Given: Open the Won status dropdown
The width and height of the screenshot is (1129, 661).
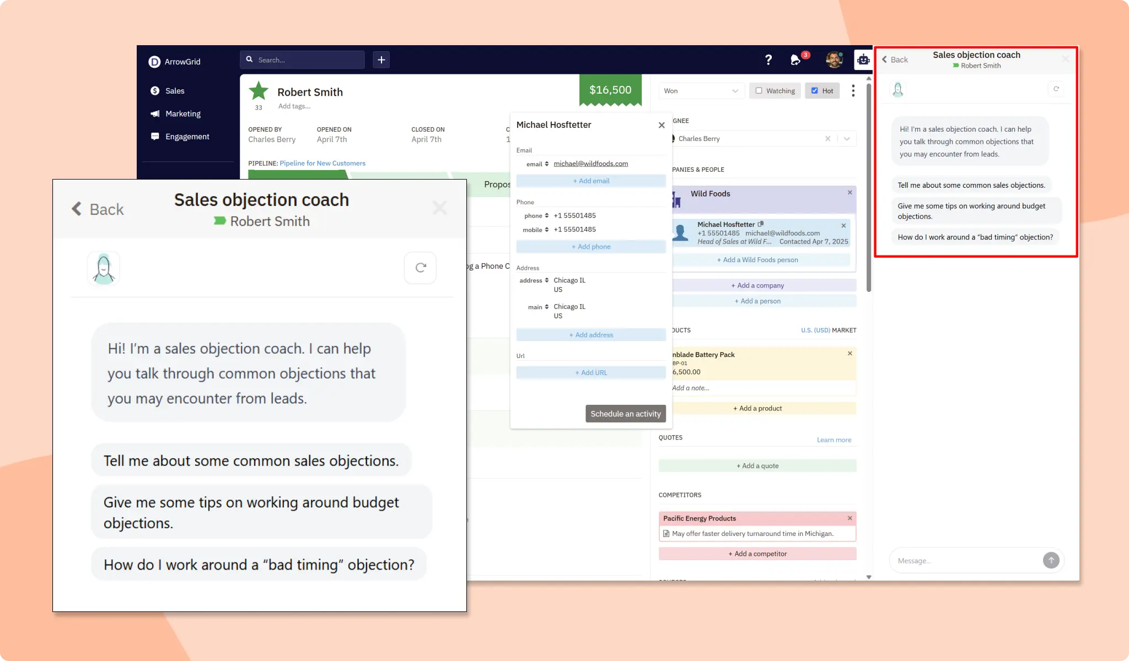Looking at the screenshot, I should click(701, 91).
